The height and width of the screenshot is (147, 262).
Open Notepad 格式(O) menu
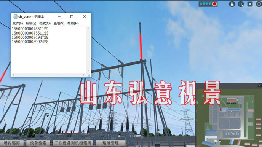click(x=45, y=23)
